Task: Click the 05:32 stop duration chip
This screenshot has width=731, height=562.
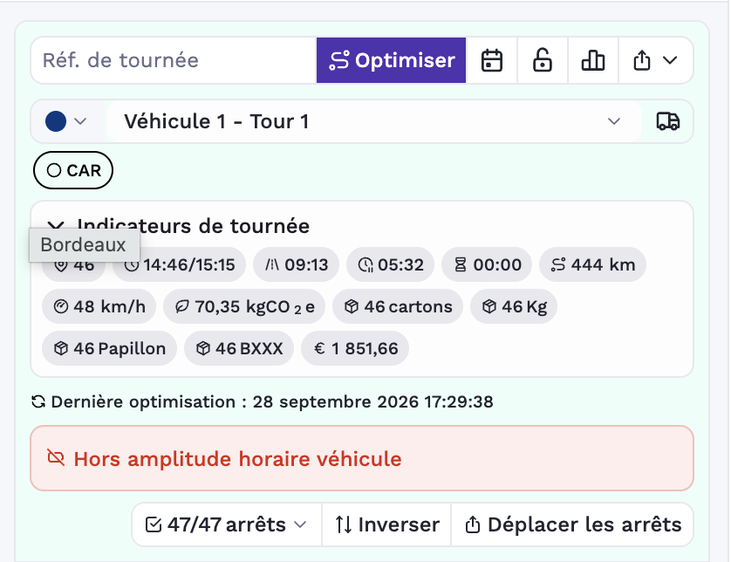Action: [391, 264]
